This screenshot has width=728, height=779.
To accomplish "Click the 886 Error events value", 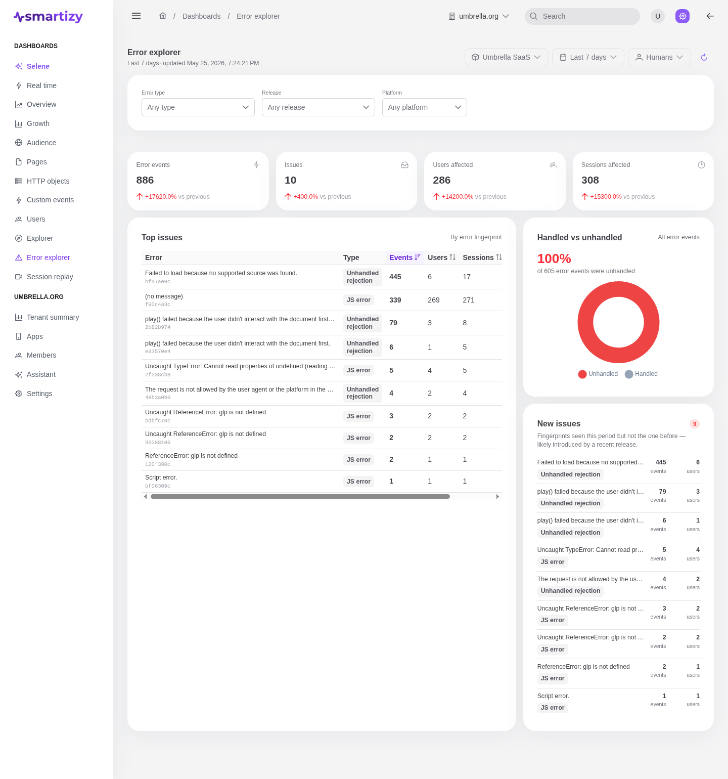I will coord(145,180).
